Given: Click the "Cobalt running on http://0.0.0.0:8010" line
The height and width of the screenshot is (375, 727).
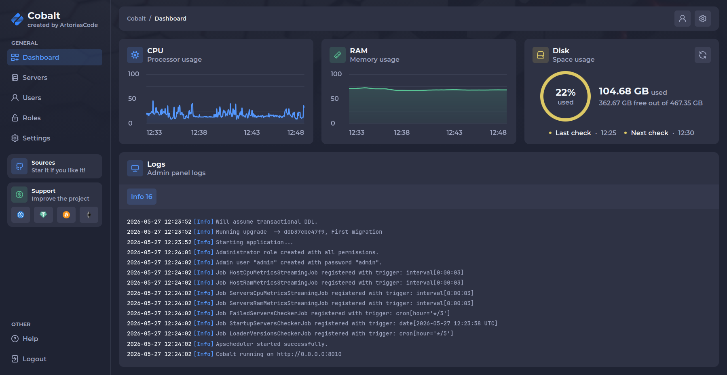Looking at the screenshot, I should coord(234,354).
